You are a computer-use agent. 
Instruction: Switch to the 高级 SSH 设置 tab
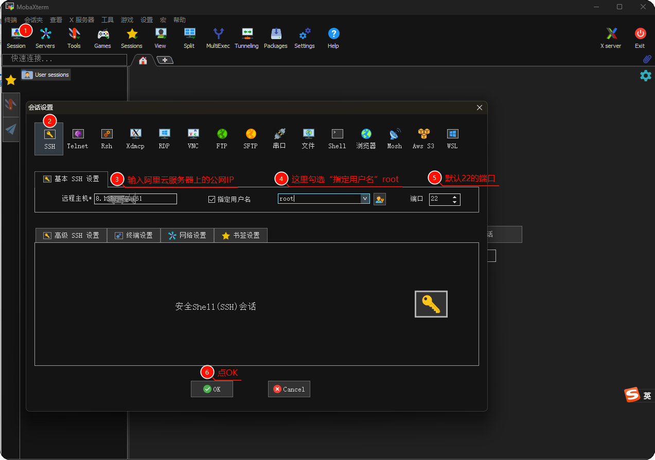point(71,235)
